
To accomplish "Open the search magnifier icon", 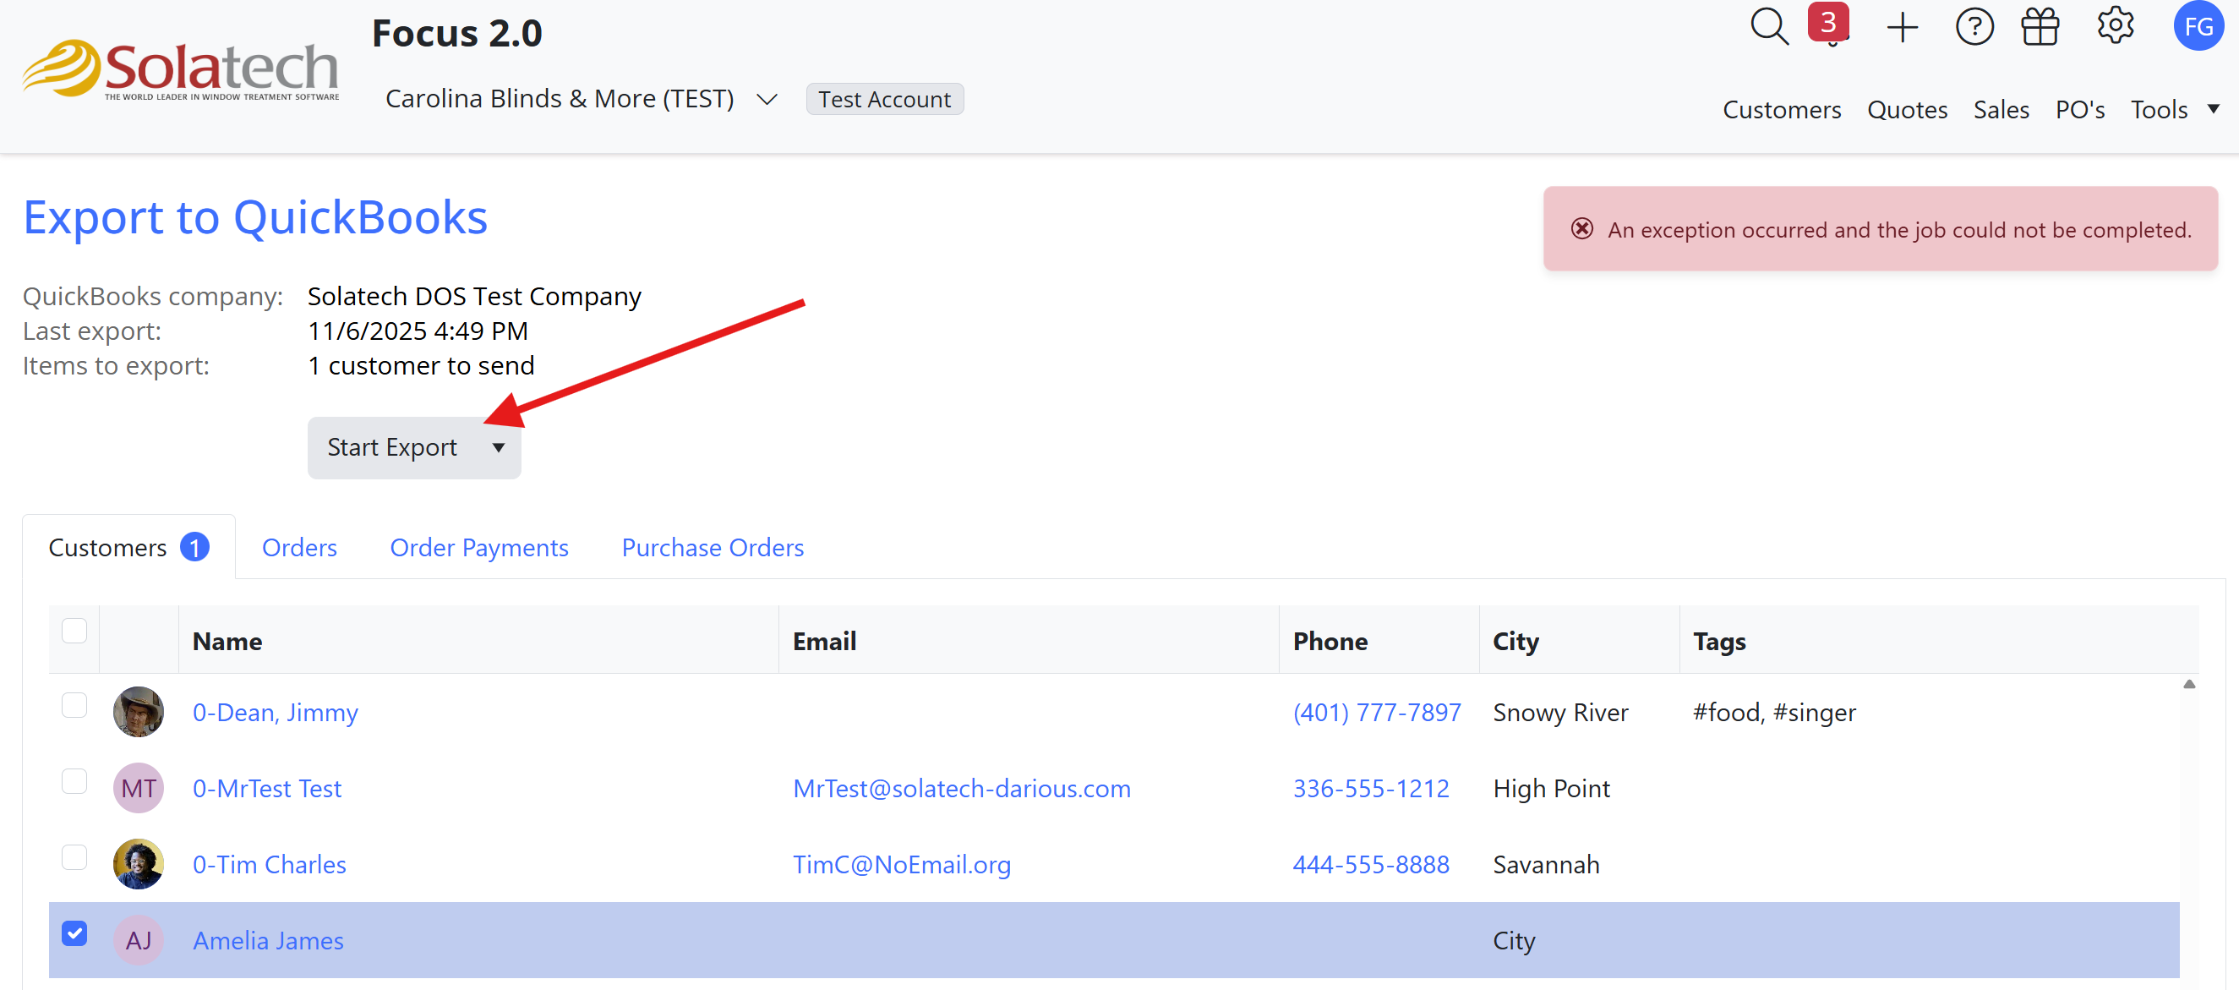I will click(x=1768, y=27).
